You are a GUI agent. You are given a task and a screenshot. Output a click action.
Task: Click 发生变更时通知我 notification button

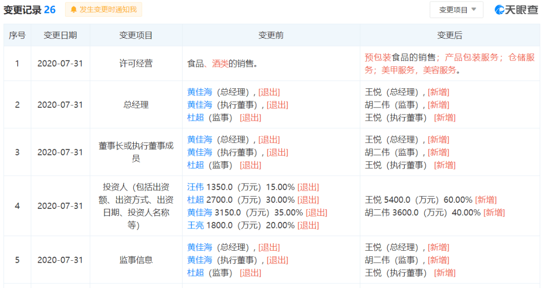tap(103, 10)
